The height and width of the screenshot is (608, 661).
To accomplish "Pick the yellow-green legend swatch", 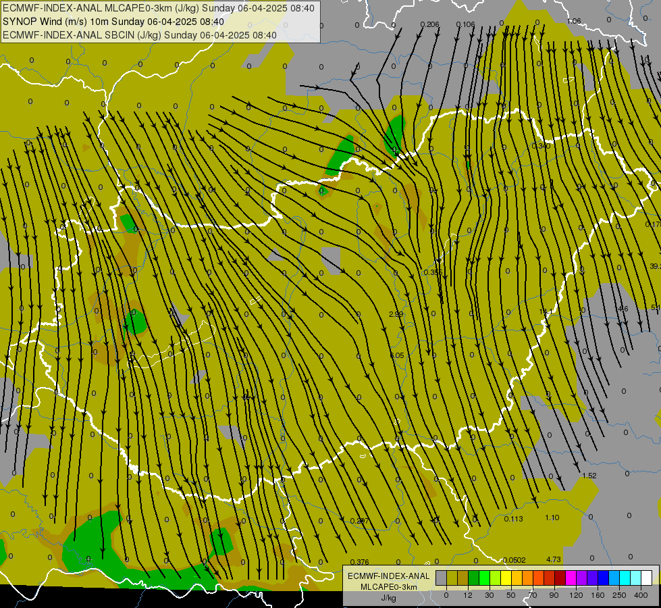I will pos(496,578).
